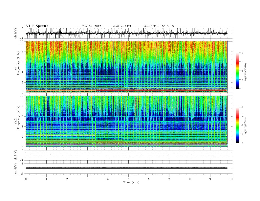The width and height of the screenshot is (260, 201).
Task: Click time axis tick label "10"
Action: tap(231, 179)
